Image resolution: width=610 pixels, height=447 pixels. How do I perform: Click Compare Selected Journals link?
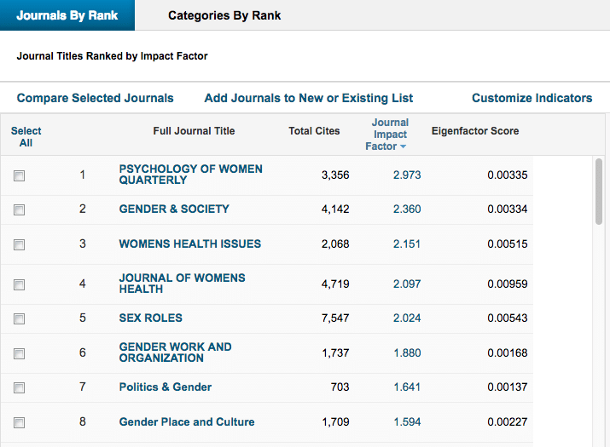[95, 98]
